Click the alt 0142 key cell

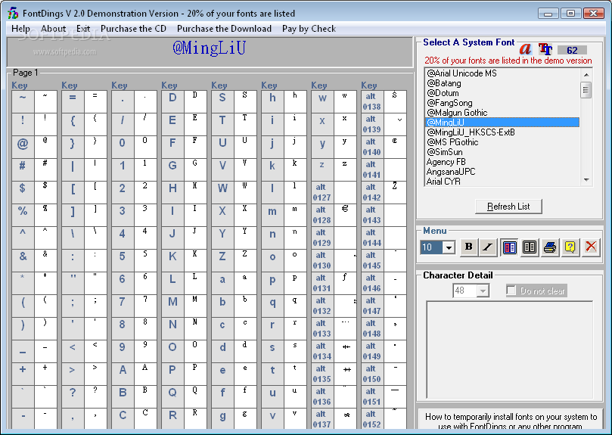(373, 191)
